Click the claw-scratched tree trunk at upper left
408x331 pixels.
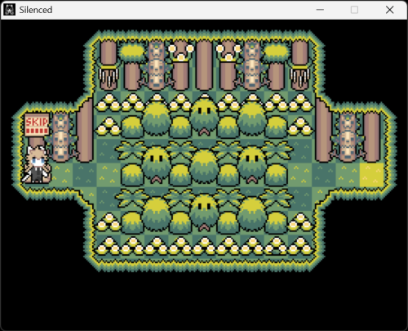(109, 65)
